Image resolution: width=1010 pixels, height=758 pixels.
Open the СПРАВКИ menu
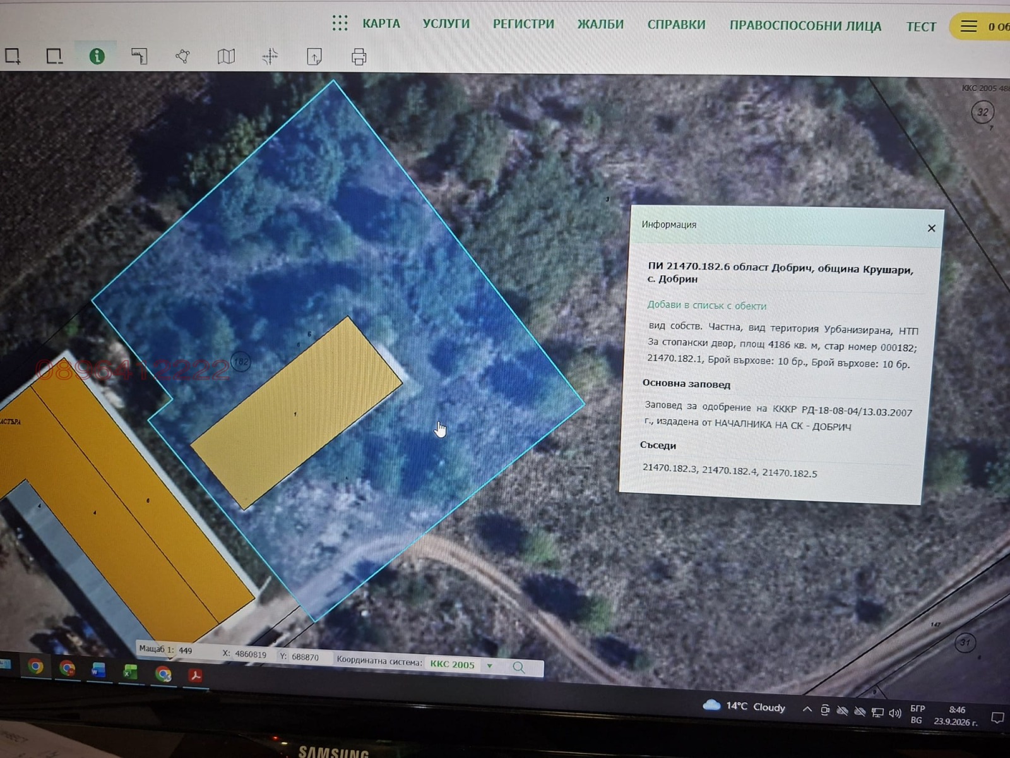[x=676, y=25]
